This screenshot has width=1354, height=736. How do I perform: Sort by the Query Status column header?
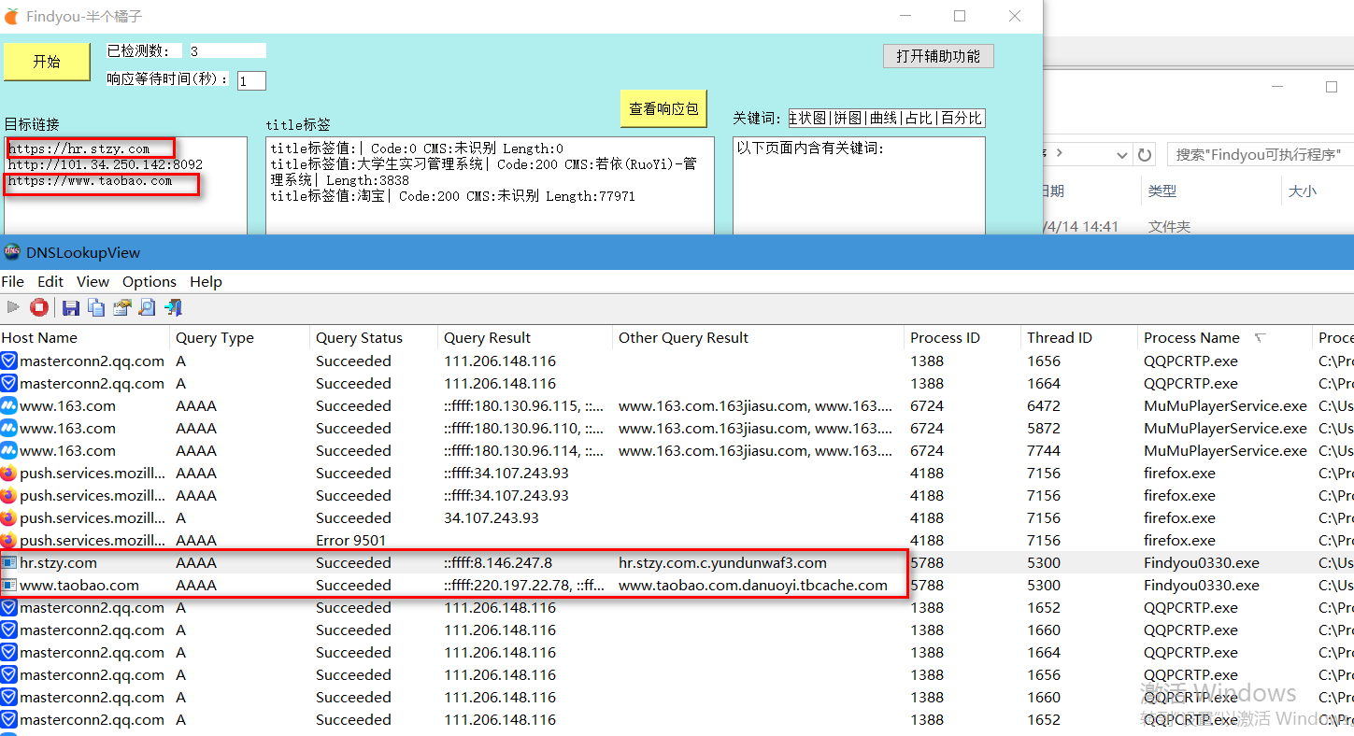pyautogui.click(x=374, y=338)
